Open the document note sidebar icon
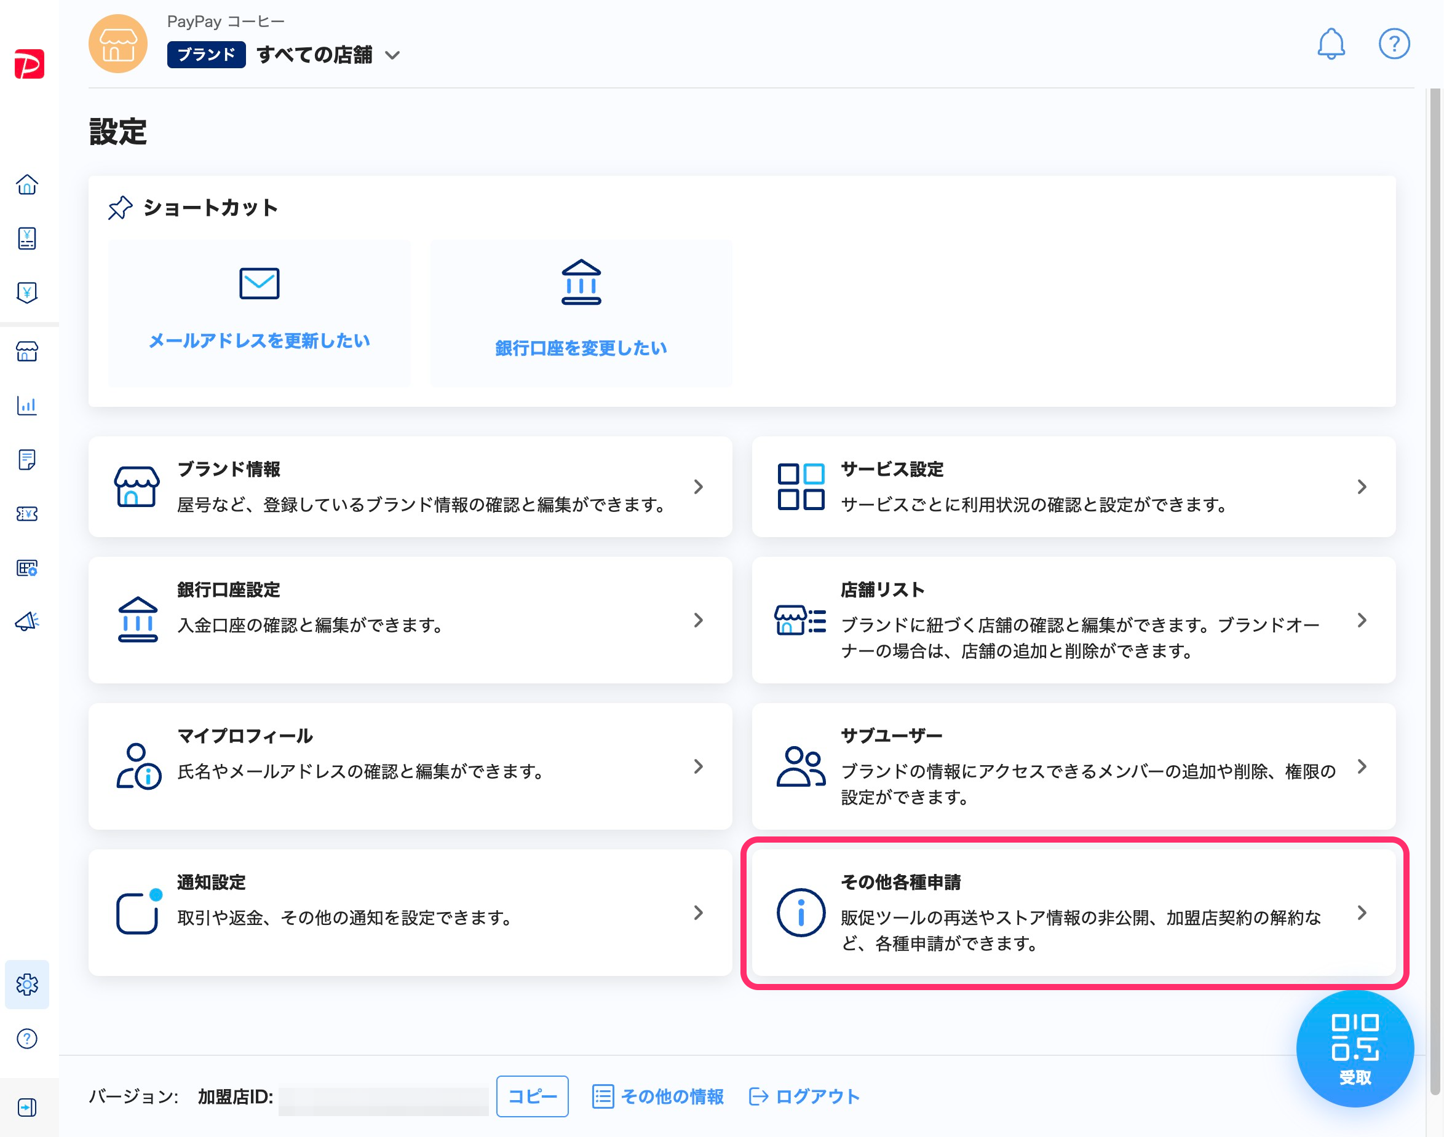1444x1137 pixels. pos(27,459)
